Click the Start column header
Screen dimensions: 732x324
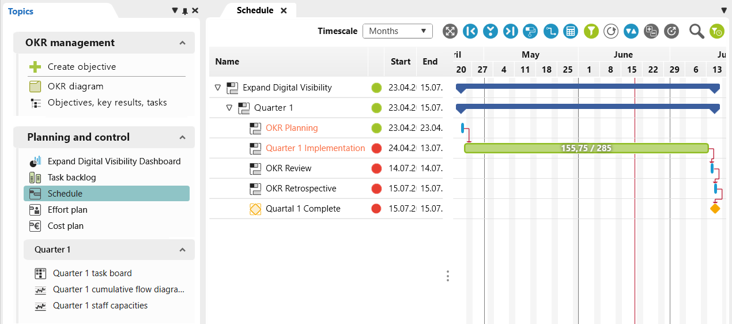[x=401, y=62]
